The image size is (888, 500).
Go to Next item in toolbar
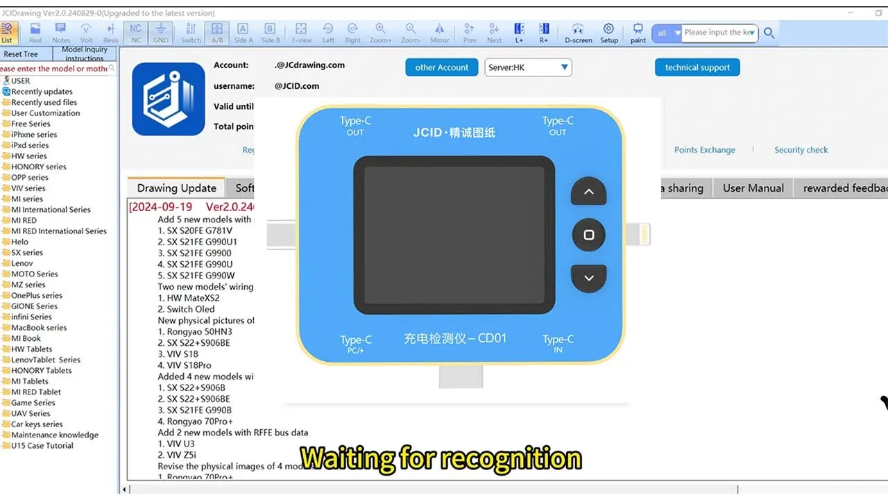pyautogui.click(x=494, y=33)
